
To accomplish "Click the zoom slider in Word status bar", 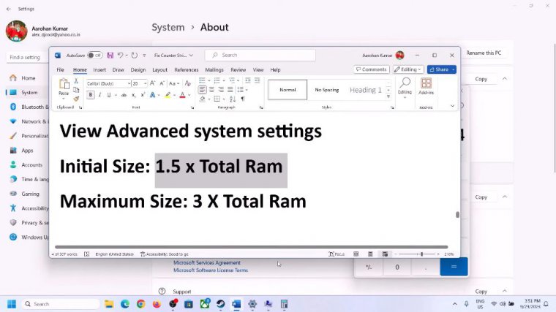I will click(421, 254).
